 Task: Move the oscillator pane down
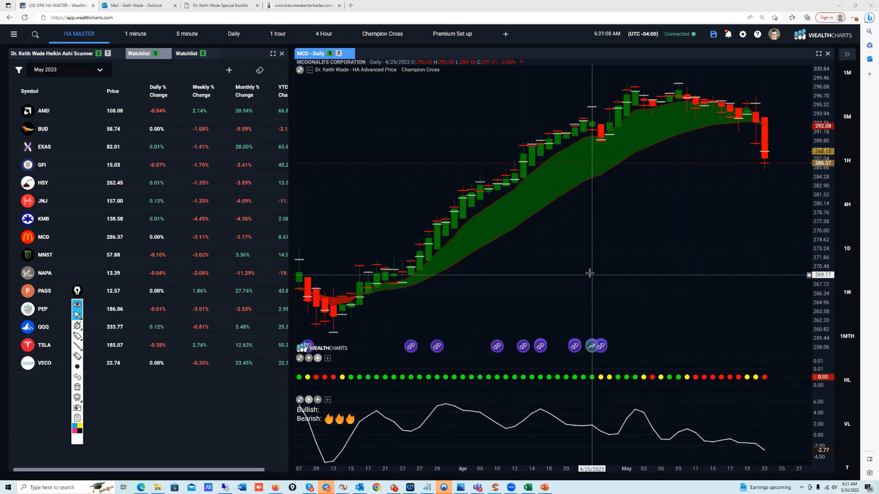(309, 399)
